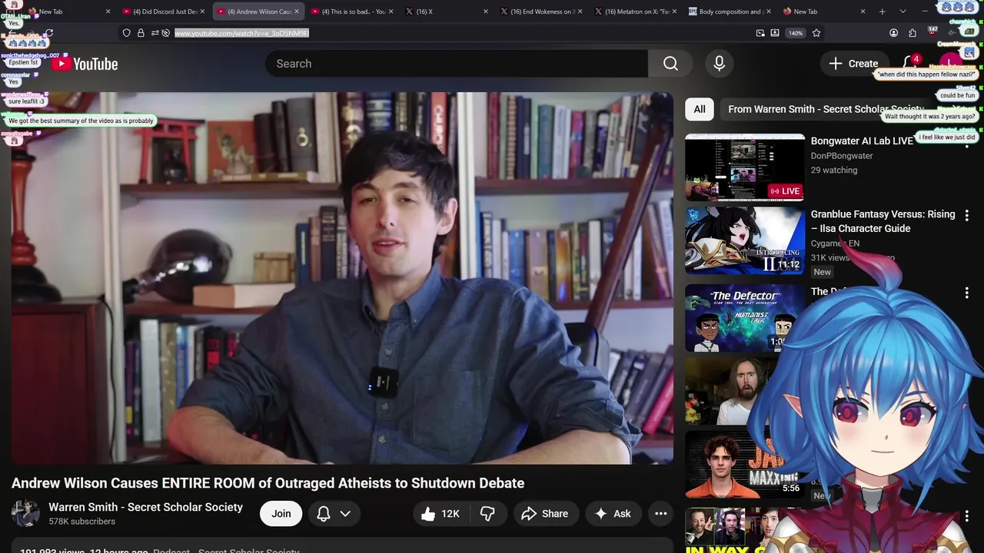Image resolution: width=984 pixels, height=553 pixels.
Task: Click the Create button
Action: (x=853, y=64)
